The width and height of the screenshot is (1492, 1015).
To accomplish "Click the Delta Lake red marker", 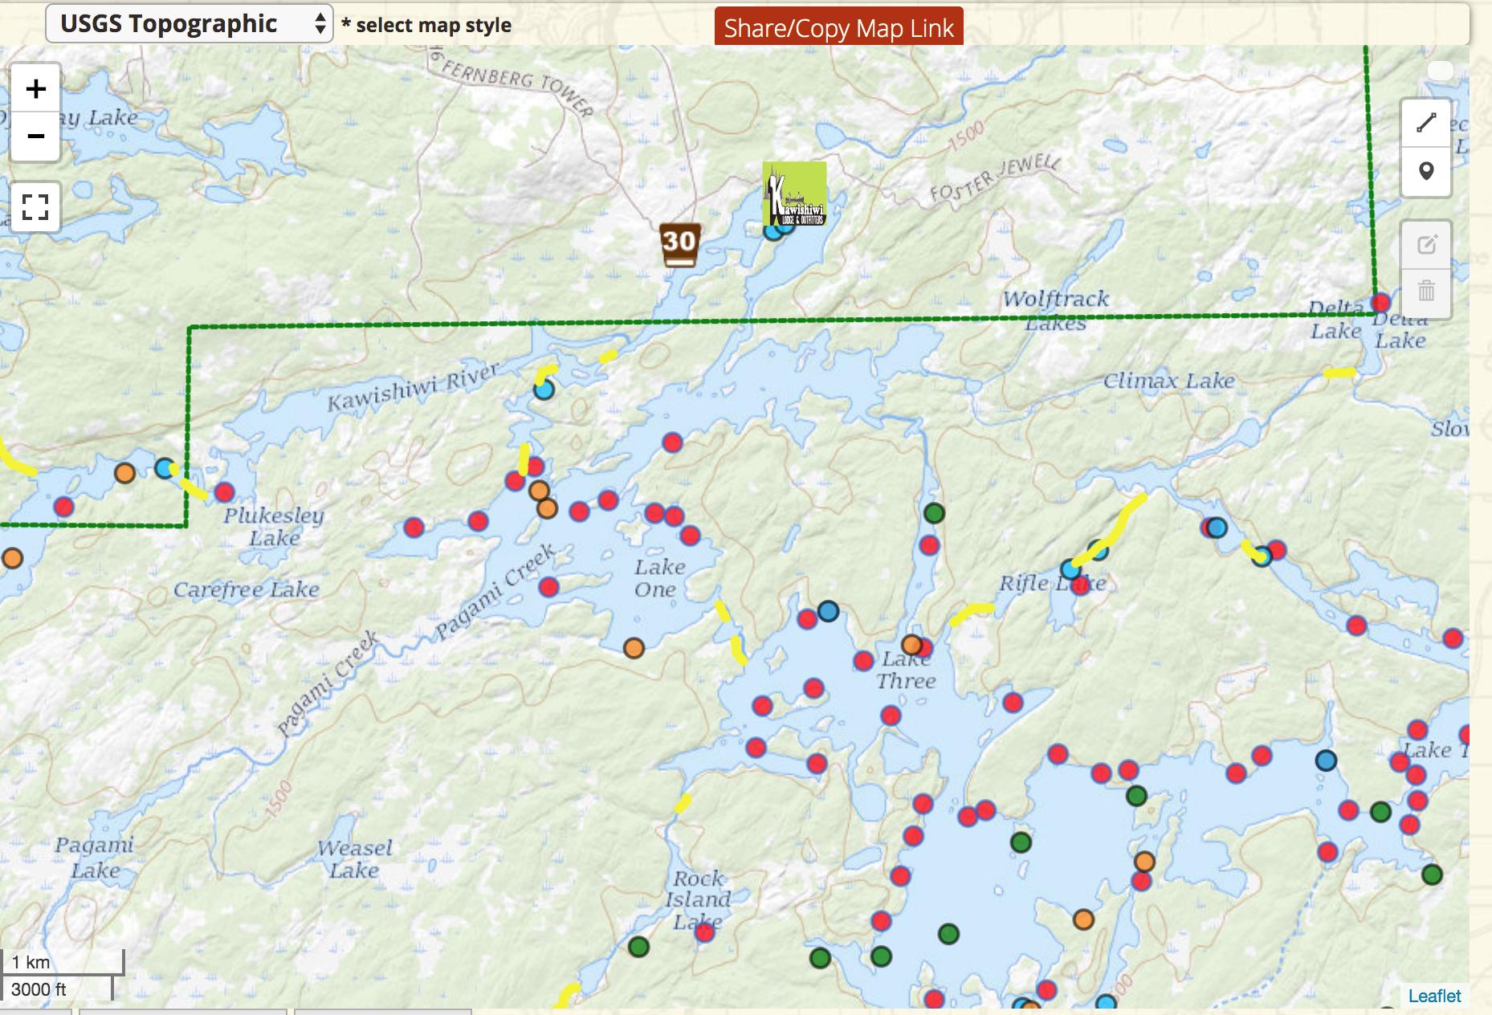I will tap(1380, 304).
